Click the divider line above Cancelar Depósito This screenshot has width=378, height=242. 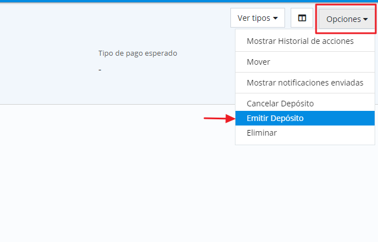click(x=305, y=93)
